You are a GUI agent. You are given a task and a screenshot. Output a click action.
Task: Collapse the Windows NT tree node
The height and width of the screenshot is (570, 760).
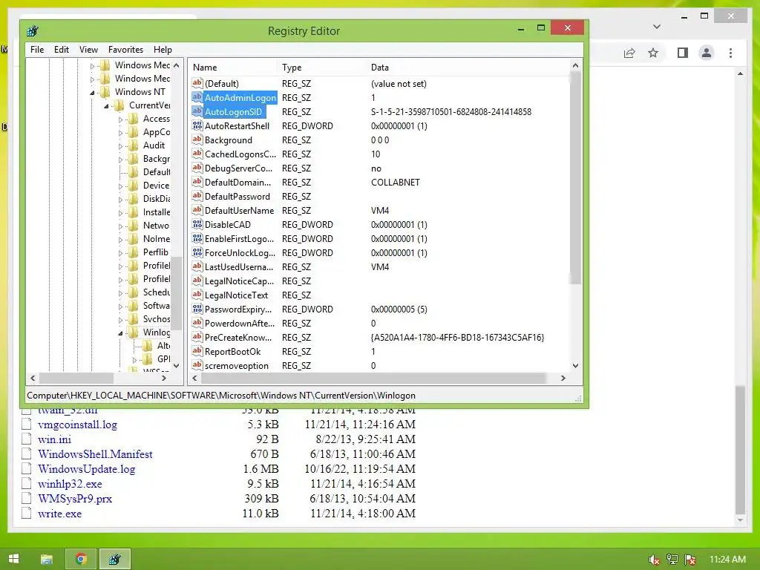[93, 92]
